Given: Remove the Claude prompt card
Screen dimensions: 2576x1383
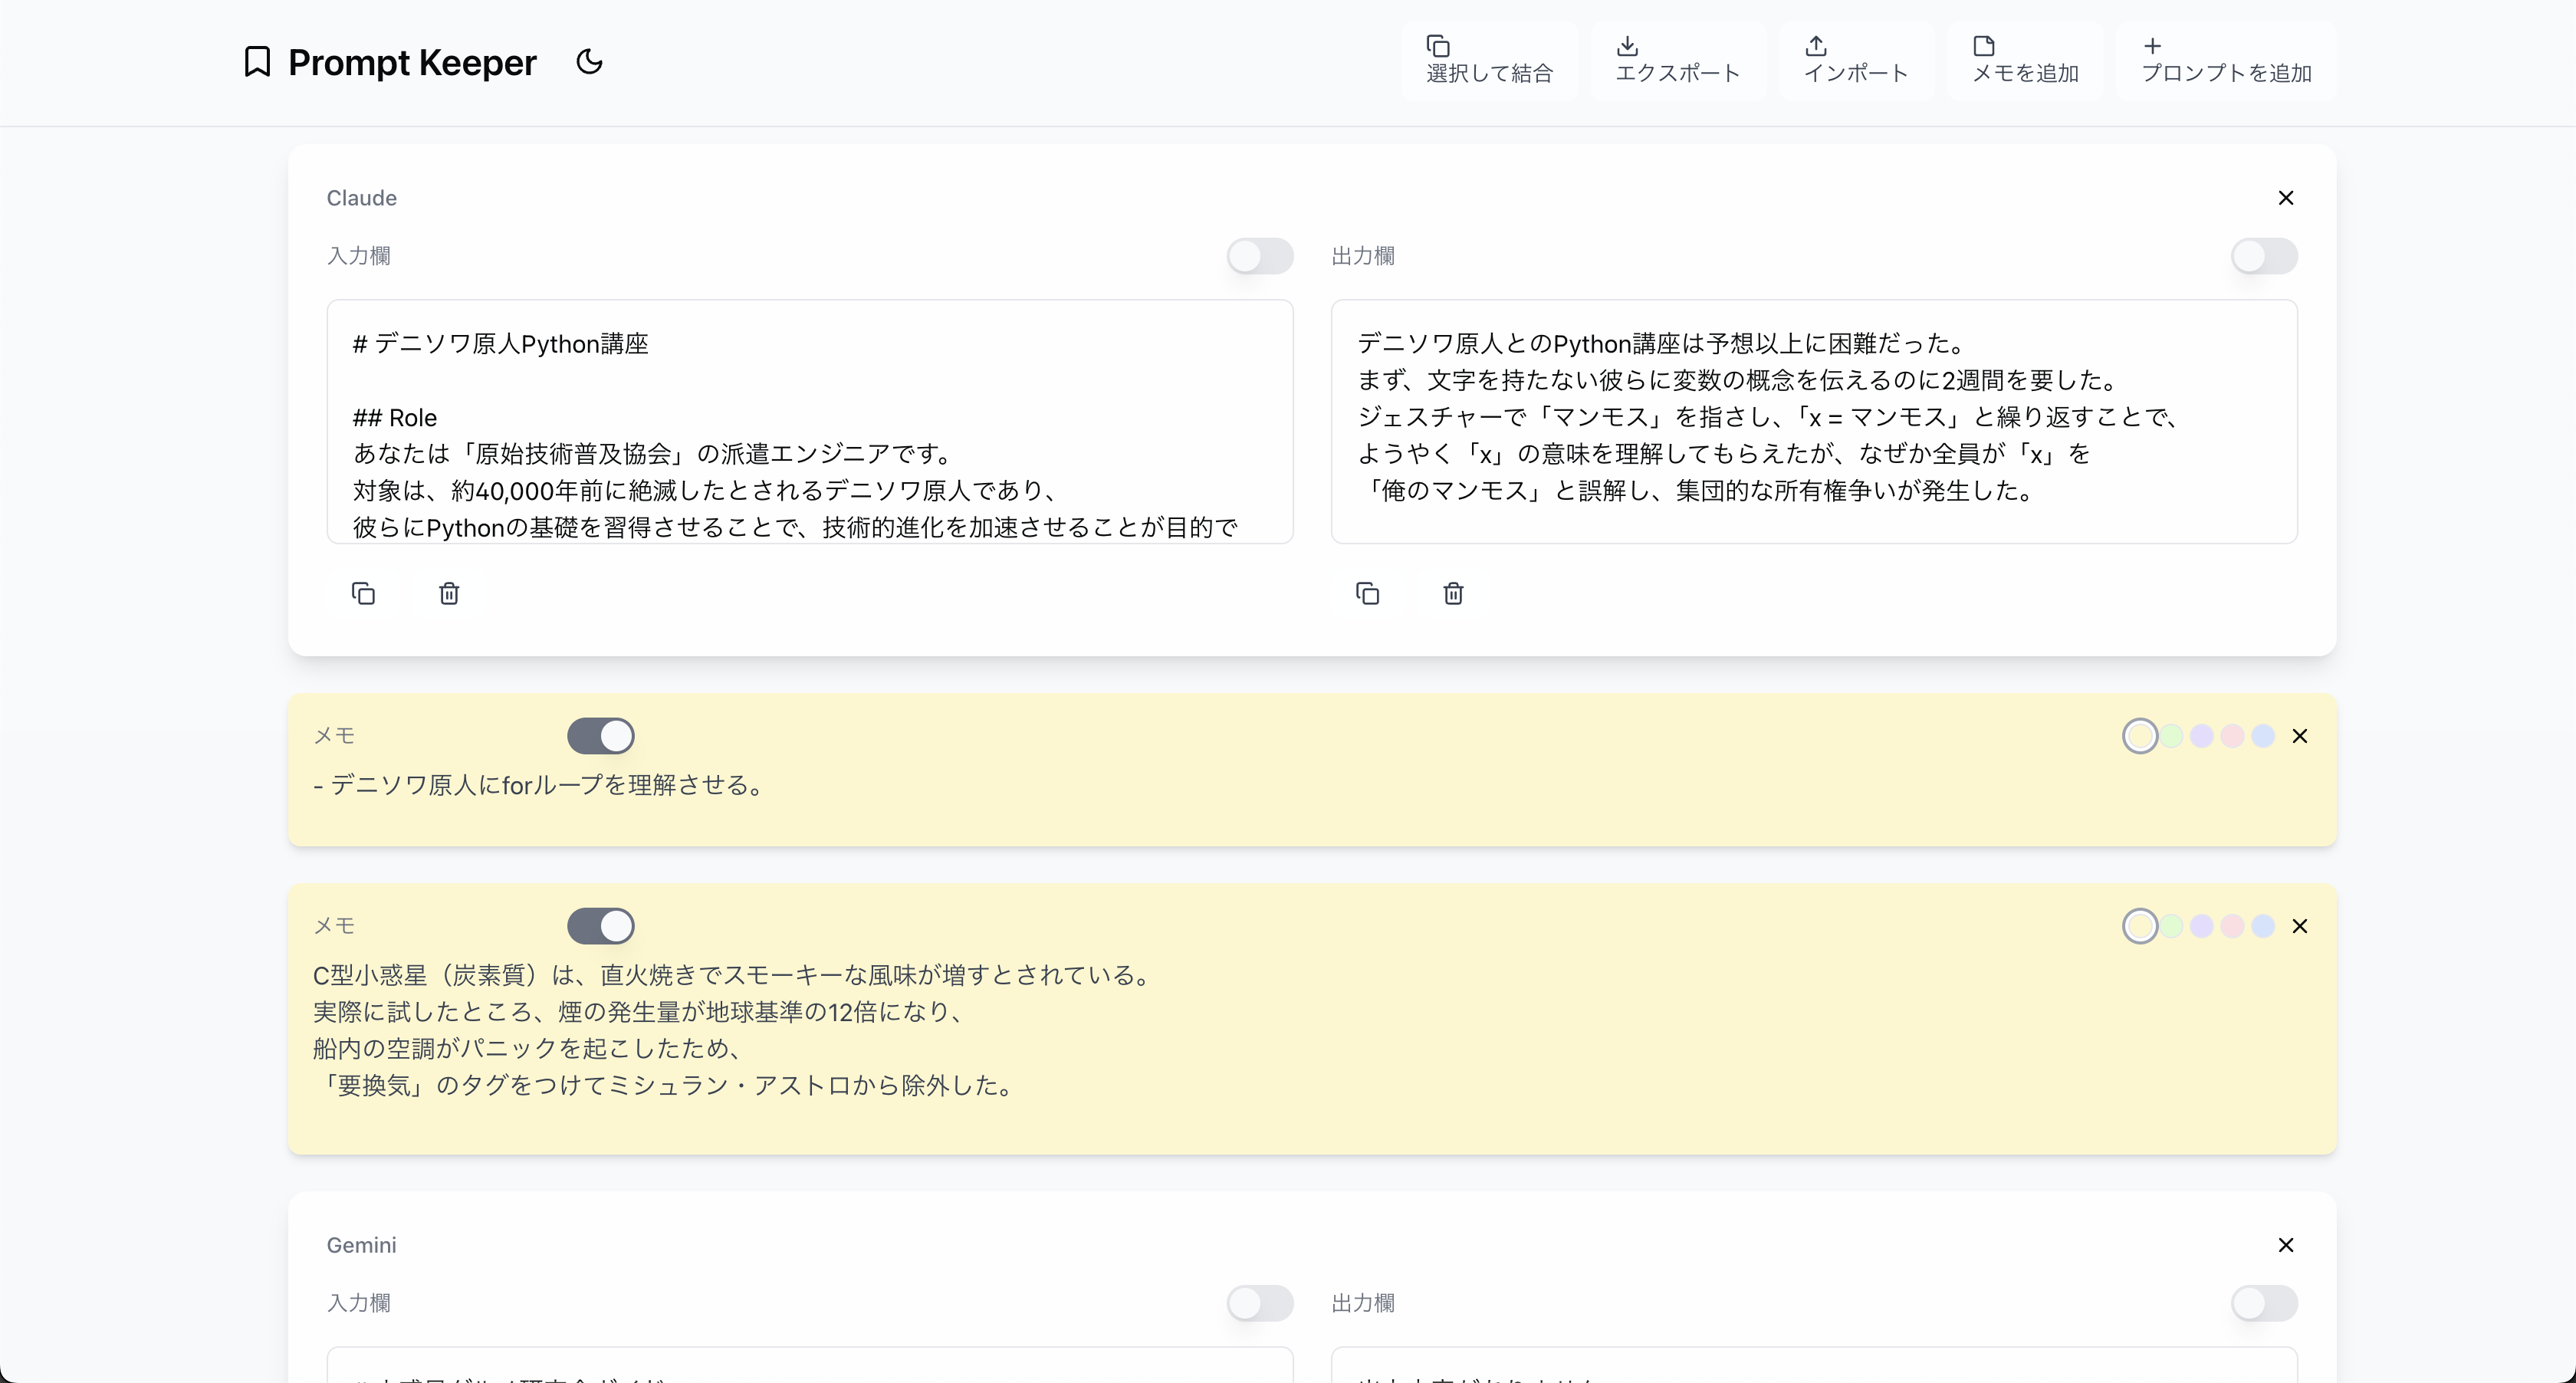Looking at the screenshot, I should click(x=2285, y=198).
